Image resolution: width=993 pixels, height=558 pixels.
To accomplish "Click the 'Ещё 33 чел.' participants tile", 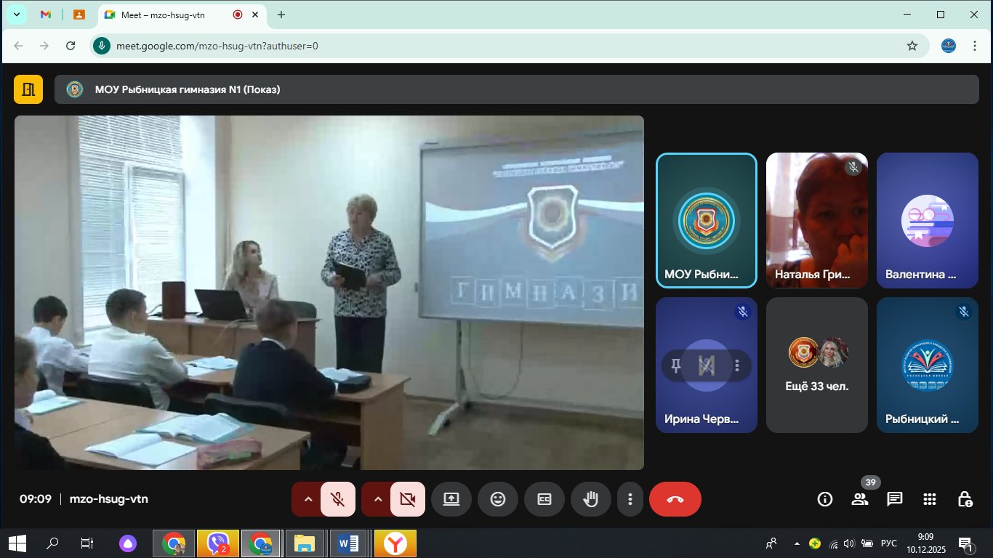I will pyautogui.click(x=817, y=365).
